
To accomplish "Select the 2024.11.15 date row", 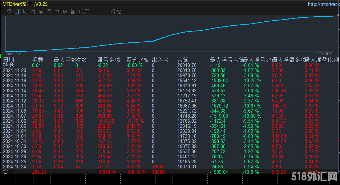I will pos(15,85).
